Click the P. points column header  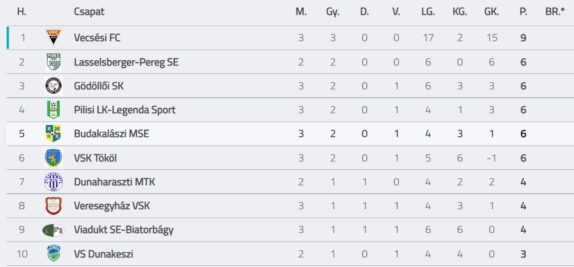tap(524, 11)
